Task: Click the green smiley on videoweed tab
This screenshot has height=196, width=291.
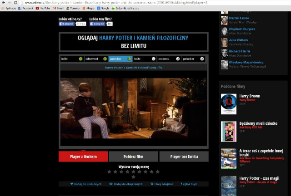Action: click(x=105, y=59)
